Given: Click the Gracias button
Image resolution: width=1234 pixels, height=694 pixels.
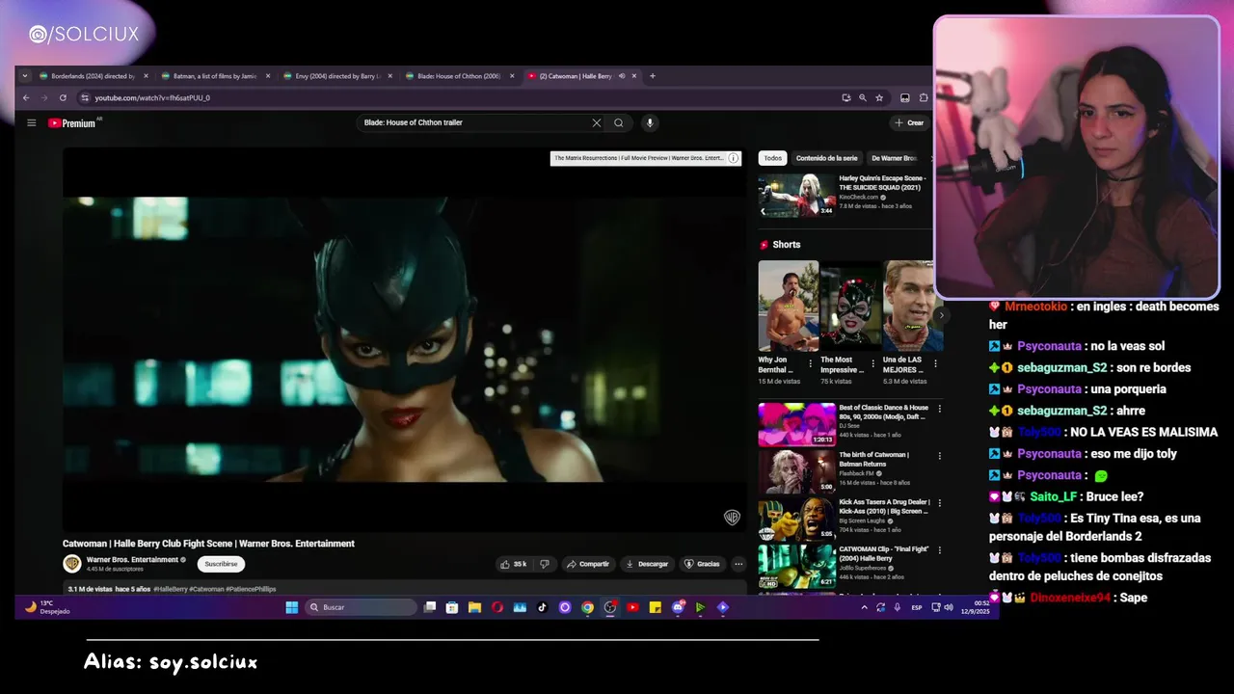Looking at the screenshot, I should [x=702, y=564].
